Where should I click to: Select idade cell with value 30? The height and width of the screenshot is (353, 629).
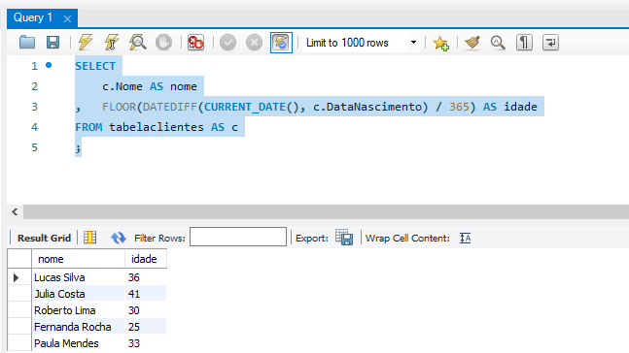(146, 310)
